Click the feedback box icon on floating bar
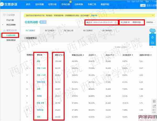This screenshot has width=157, height=121. point(153,43)
